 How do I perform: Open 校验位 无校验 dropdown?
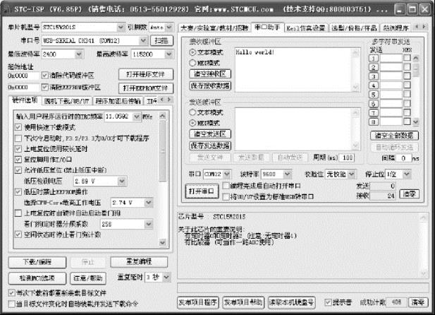coord(352,174)
